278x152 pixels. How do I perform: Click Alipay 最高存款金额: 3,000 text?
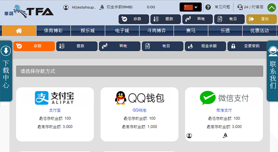[55, 127]
